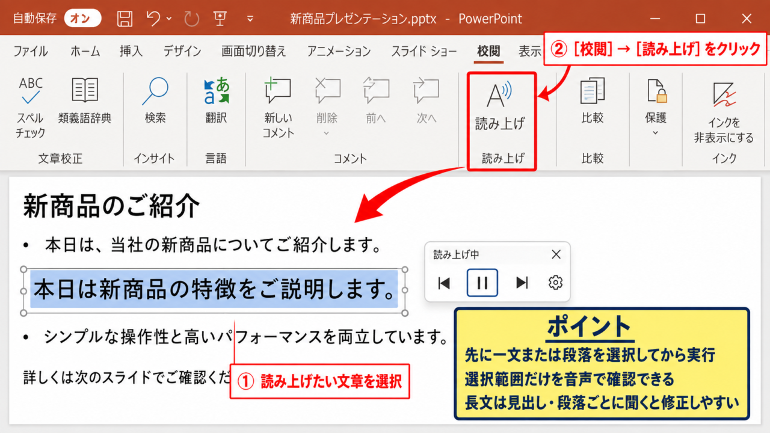Viewport: 770px width, 433px height.
Task: Skip to next paragraph in read aloud
Action: click(522, 283)
